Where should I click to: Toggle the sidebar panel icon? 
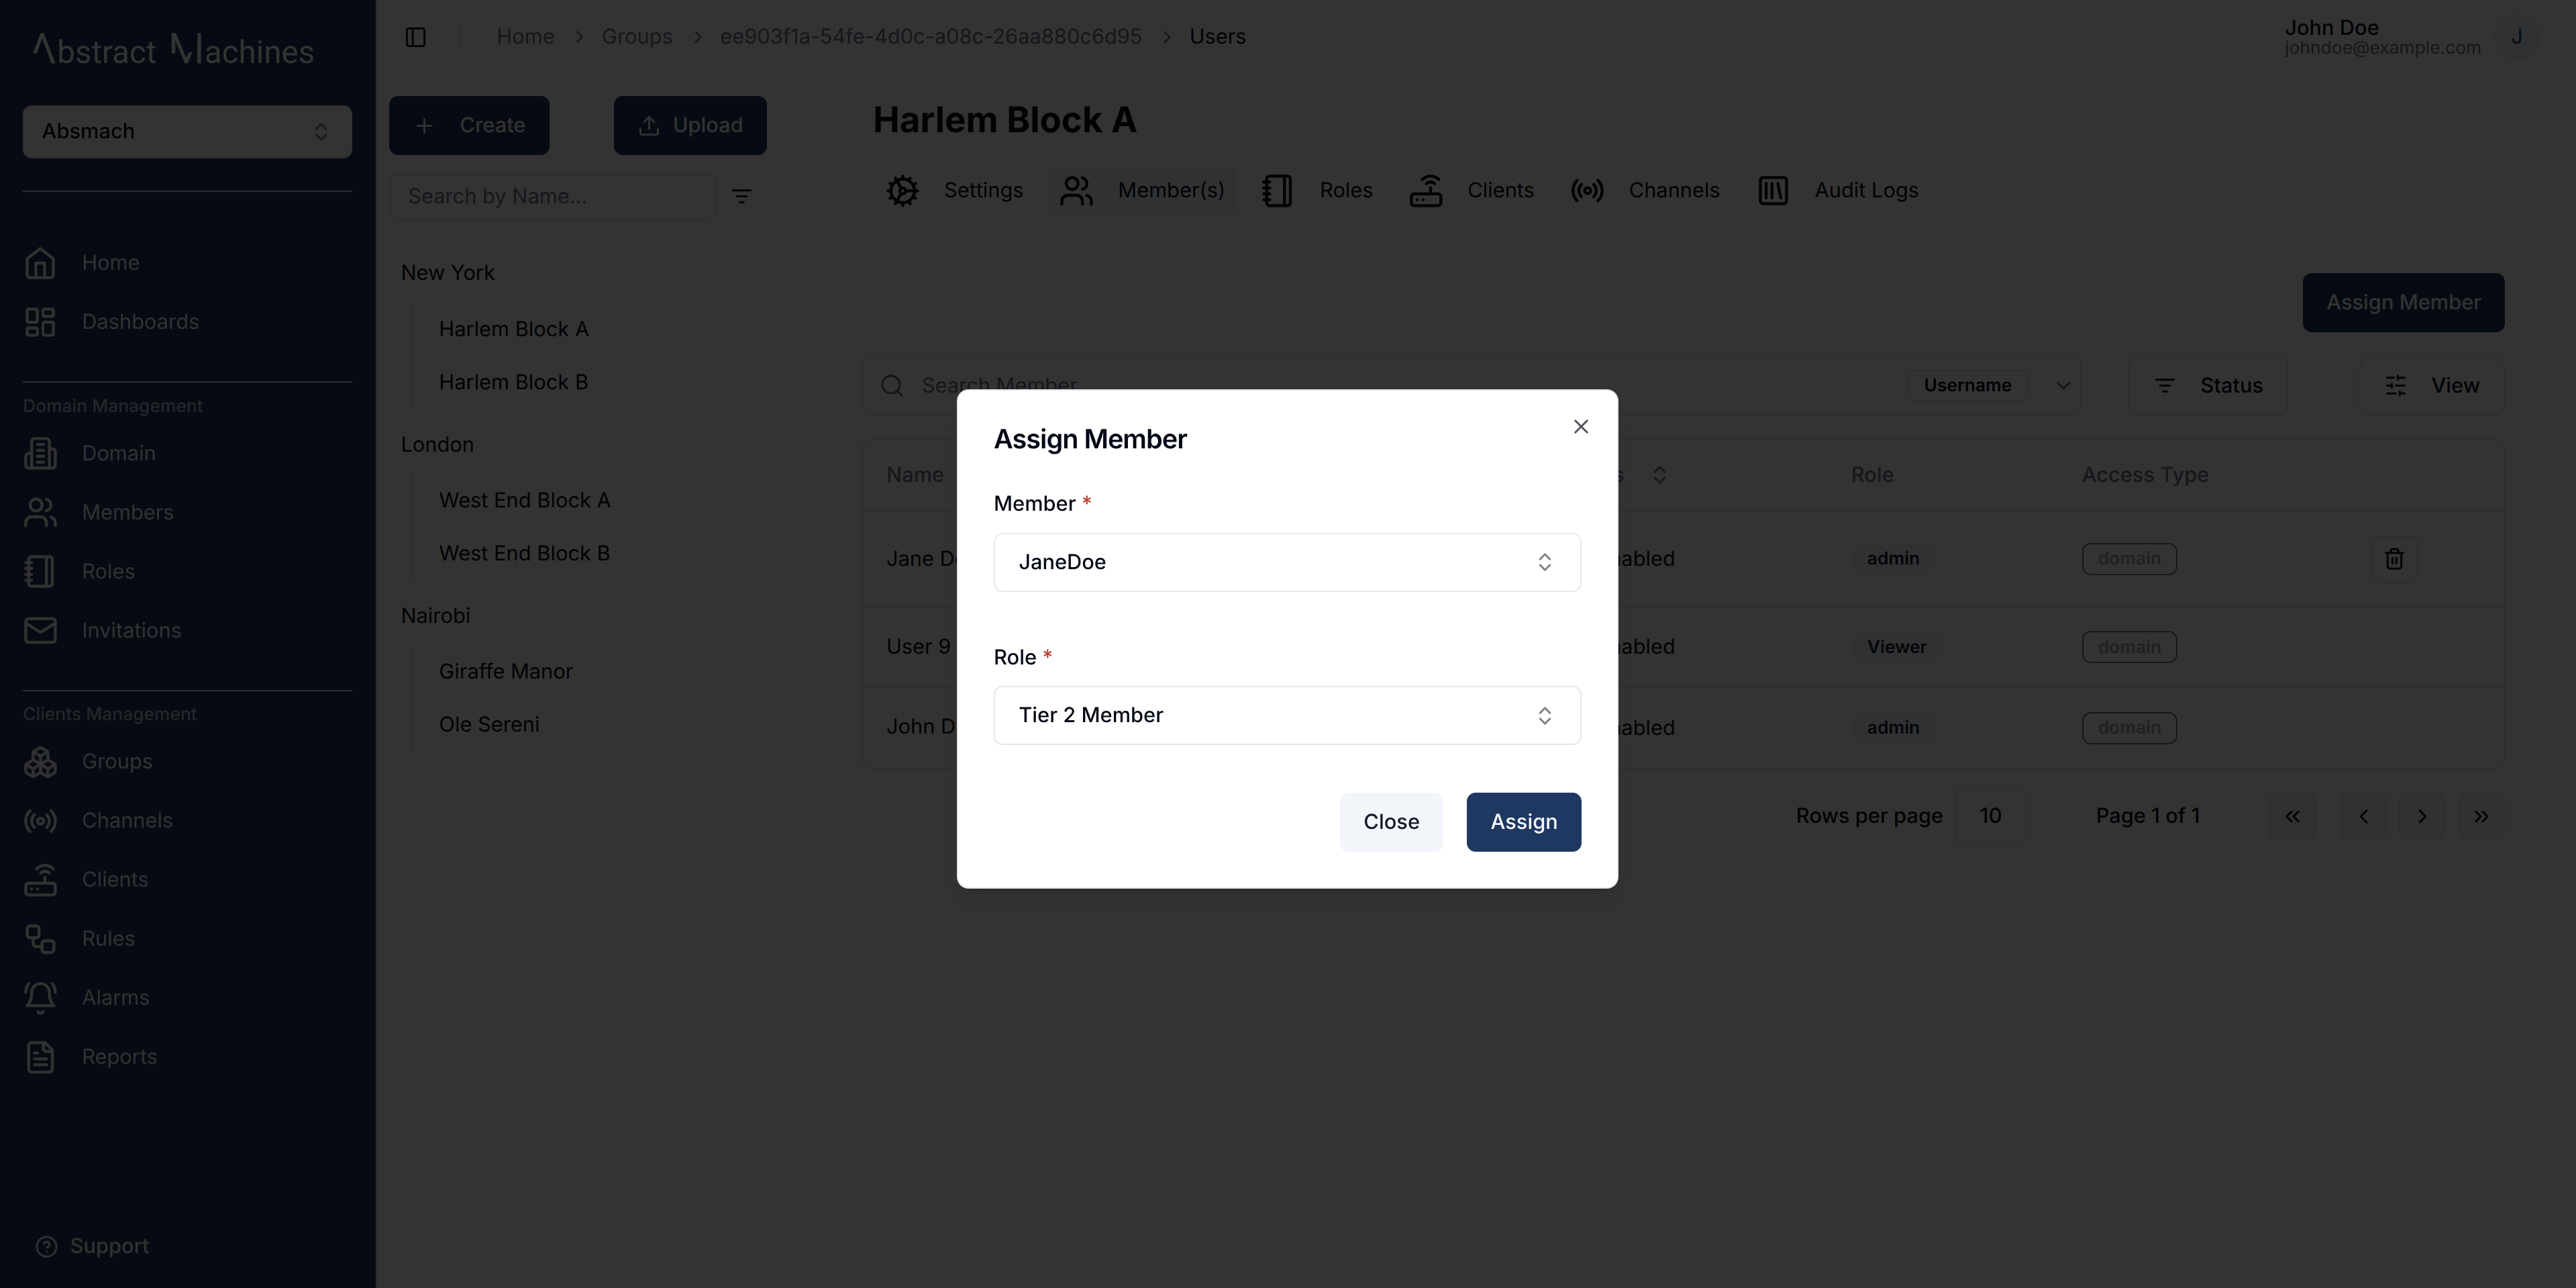point(415,37)
